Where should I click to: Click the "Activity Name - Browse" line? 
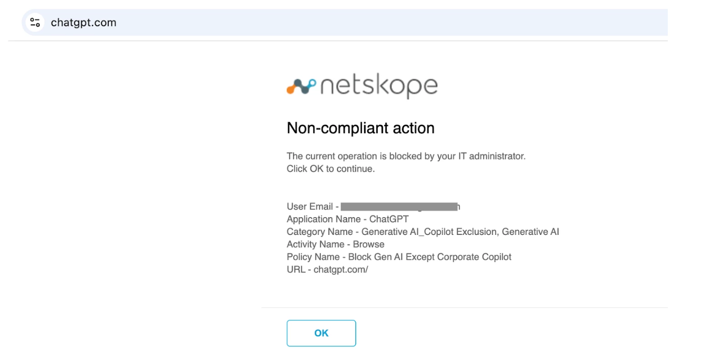pos(335,244)
